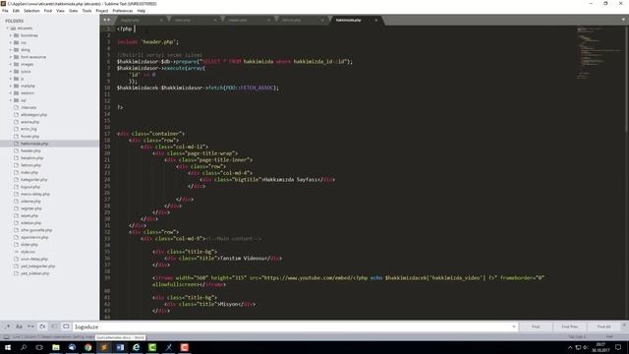Open the Tools menu
Screen dimensions: 629x354
pyautogui.click(x=87, y=11)
